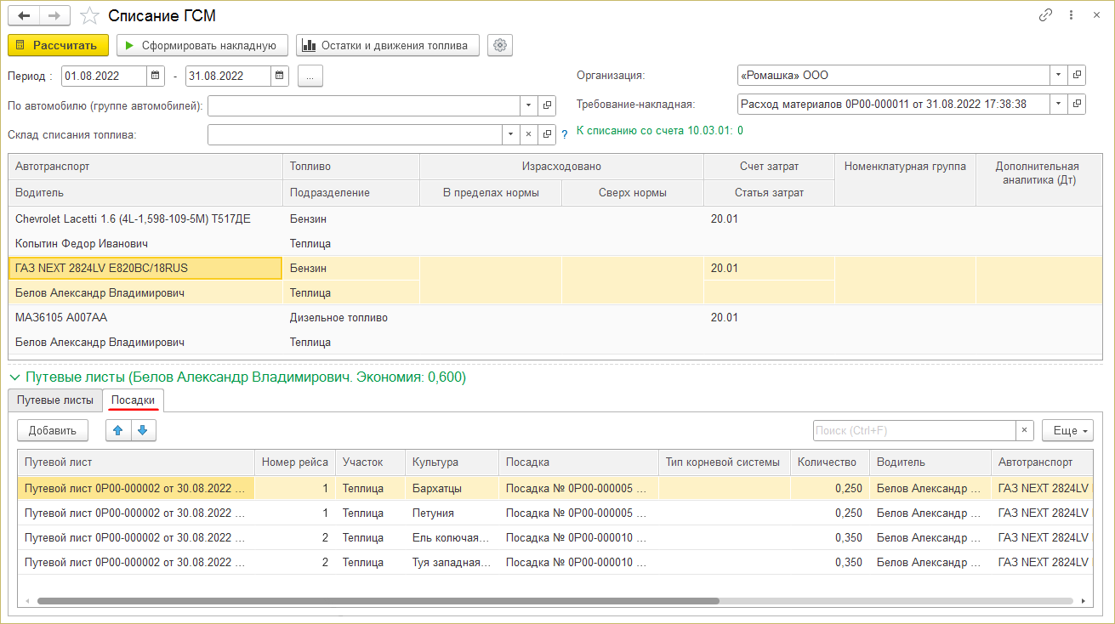Screen dimensions: 1115x624
Task: Move the planting row up
Action: [x=118, y=430]
